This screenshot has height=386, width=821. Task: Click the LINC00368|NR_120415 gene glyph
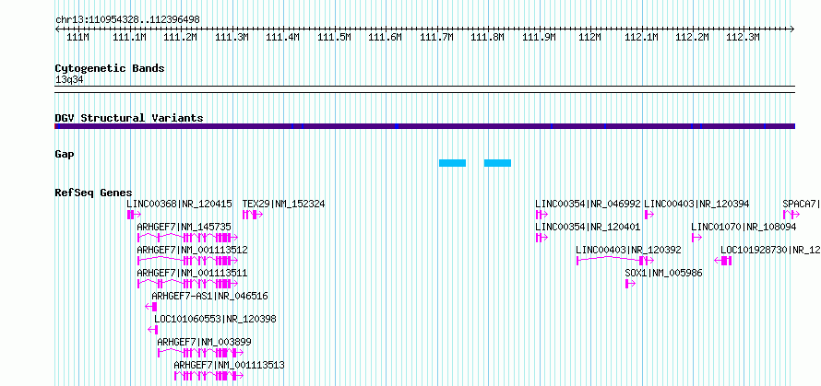[x=134, y=215]
